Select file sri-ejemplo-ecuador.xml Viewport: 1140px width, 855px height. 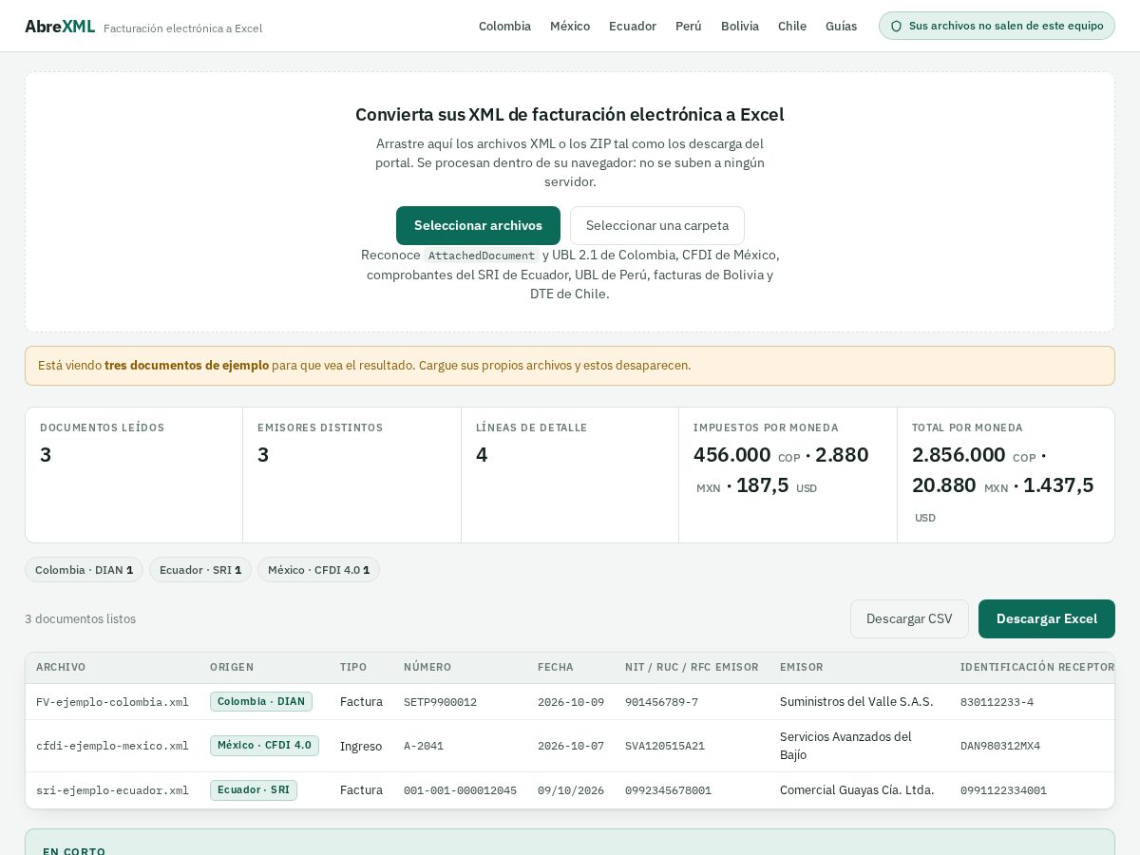click(x=112, y=790)
